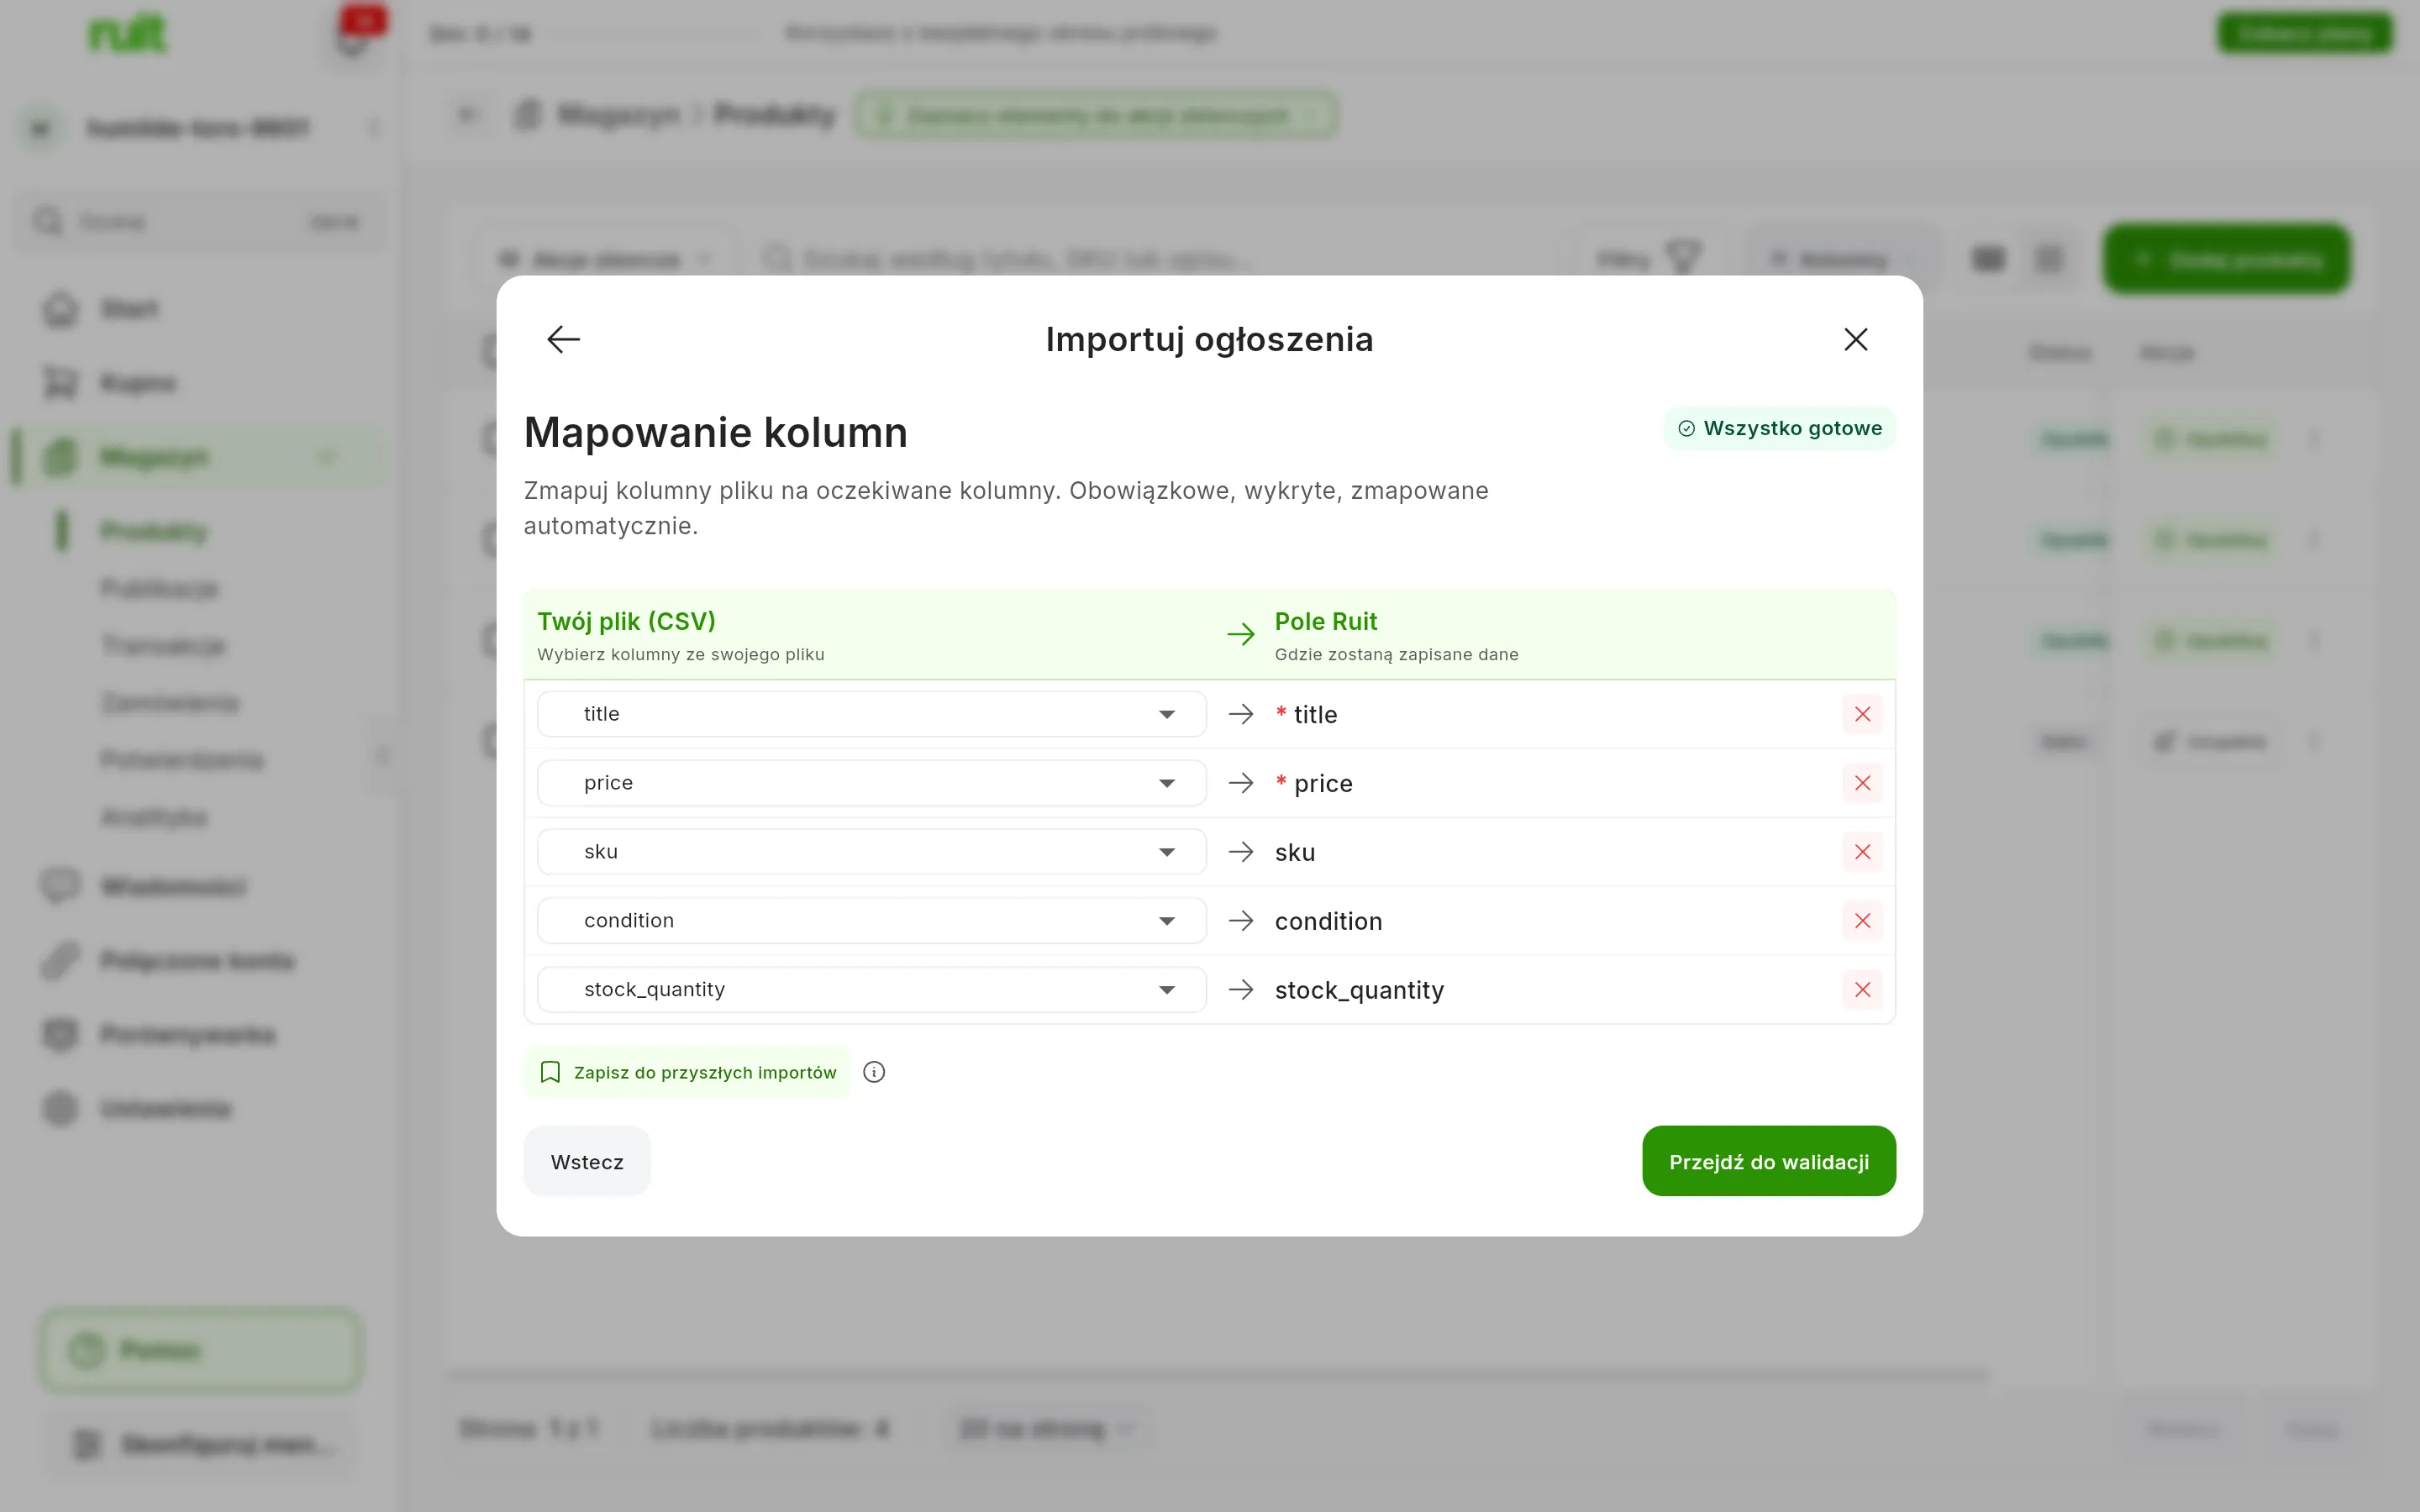Remove the price column mapping
2420x1512 pixels.
1862,783
